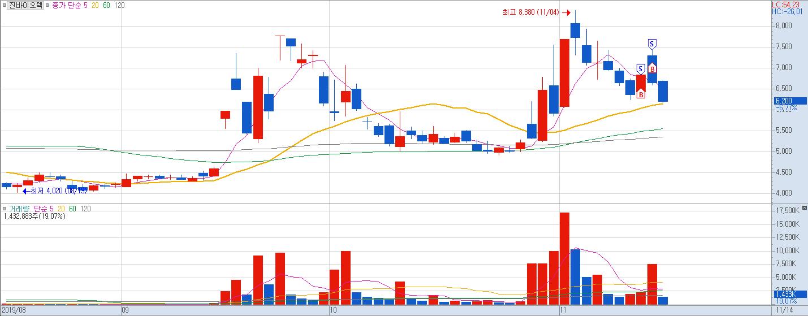The width and height of the screenshot is (808, 316).
Task: Select the volume panel's 20 average label
Action: (62, 209)
